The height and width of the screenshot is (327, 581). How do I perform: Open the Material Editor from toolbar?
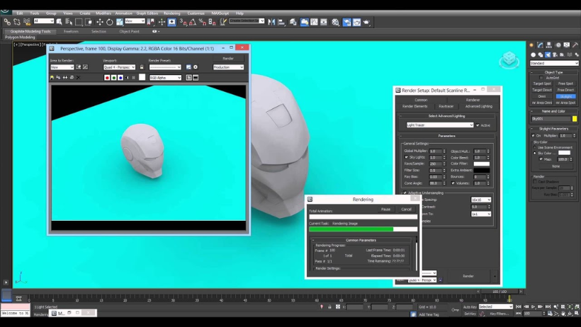pos(335,22)
